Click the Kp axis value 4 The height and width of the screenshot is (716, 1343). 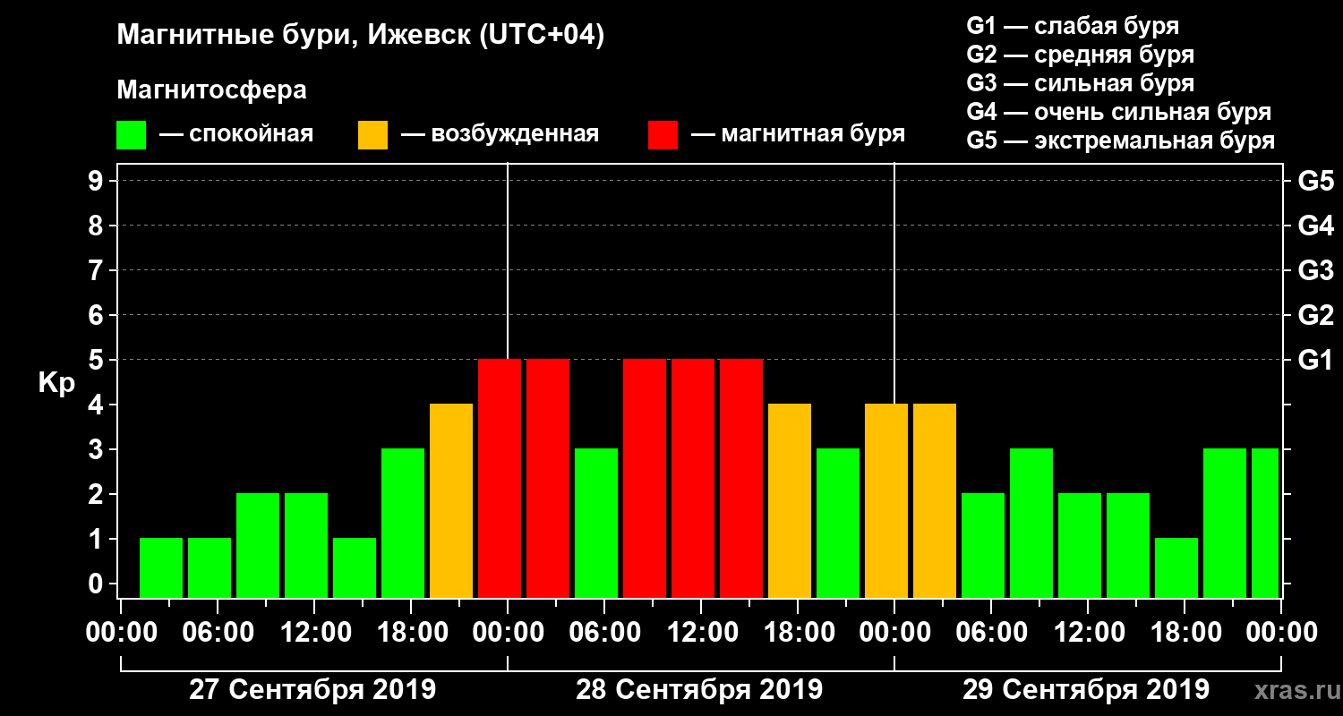coord(98,405)
